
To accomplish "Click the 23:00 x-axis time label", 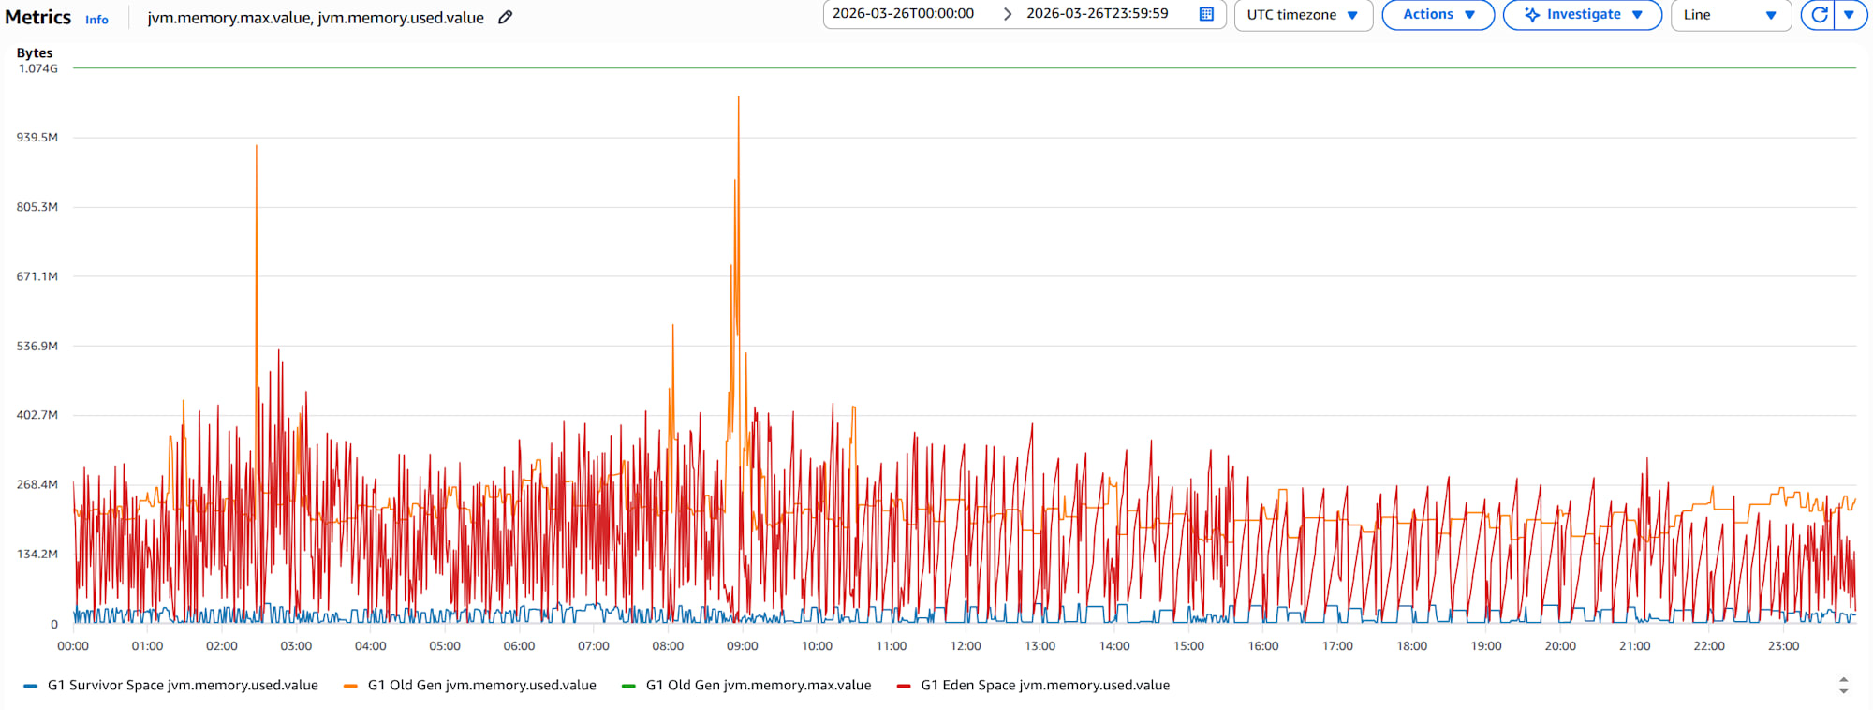I will pyautogui.click(x=1784, y=646).
